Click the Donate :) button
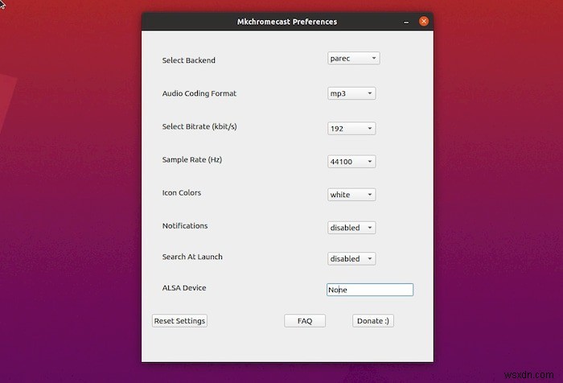Screen dimensions: 563x383 373,321
